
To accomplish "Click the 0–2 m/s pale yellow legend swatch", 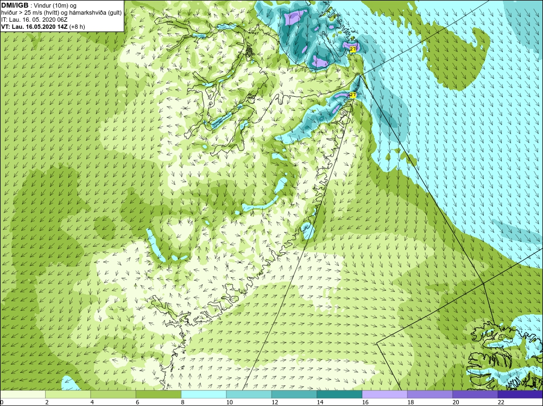I will click(22, 394).
